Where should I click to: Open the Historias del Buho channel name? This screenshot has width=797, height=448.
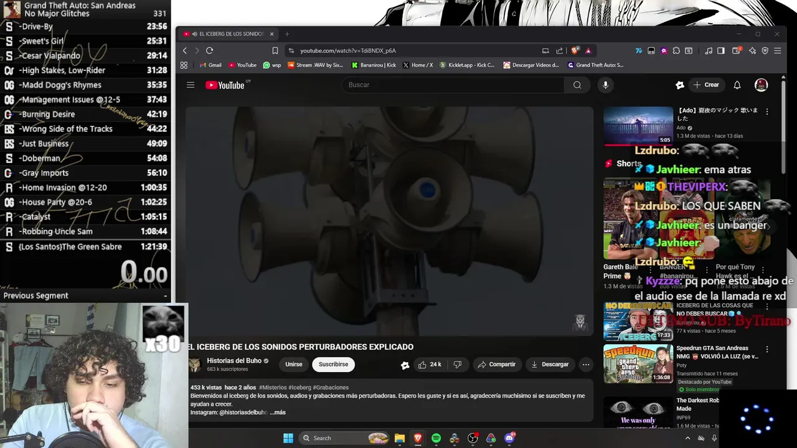point(234,361)
